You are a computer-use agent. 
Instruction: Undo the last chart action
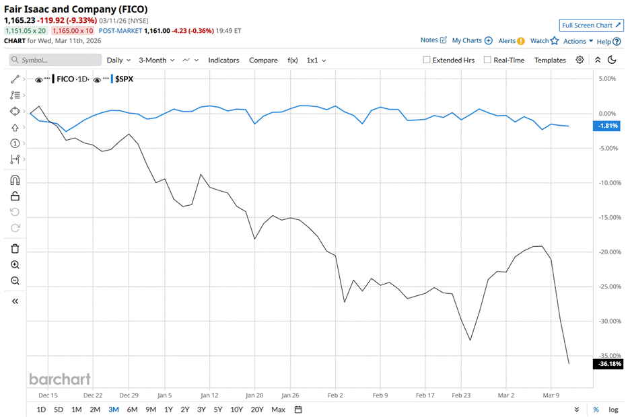coord(15,212)
